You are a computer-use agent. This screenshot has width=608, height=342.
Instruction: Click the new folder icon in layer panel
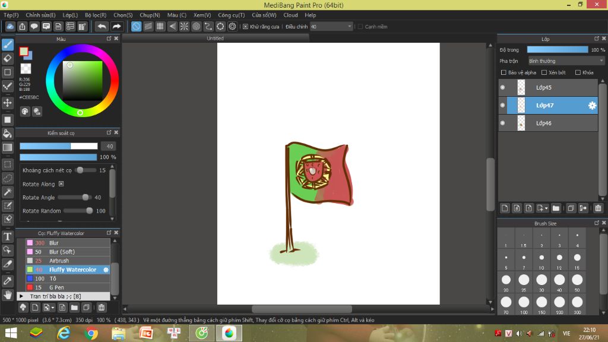(x=556, y=208)
